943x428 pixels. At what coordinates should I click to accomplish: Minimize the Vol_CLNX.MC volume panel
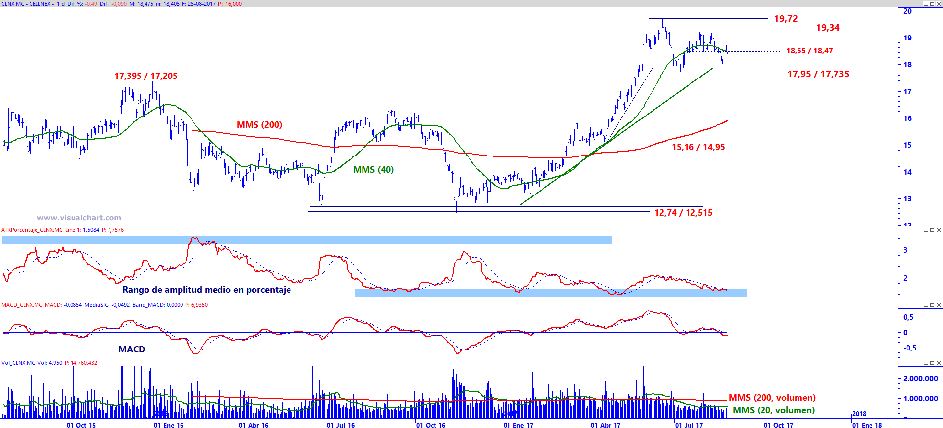point(926,363)
